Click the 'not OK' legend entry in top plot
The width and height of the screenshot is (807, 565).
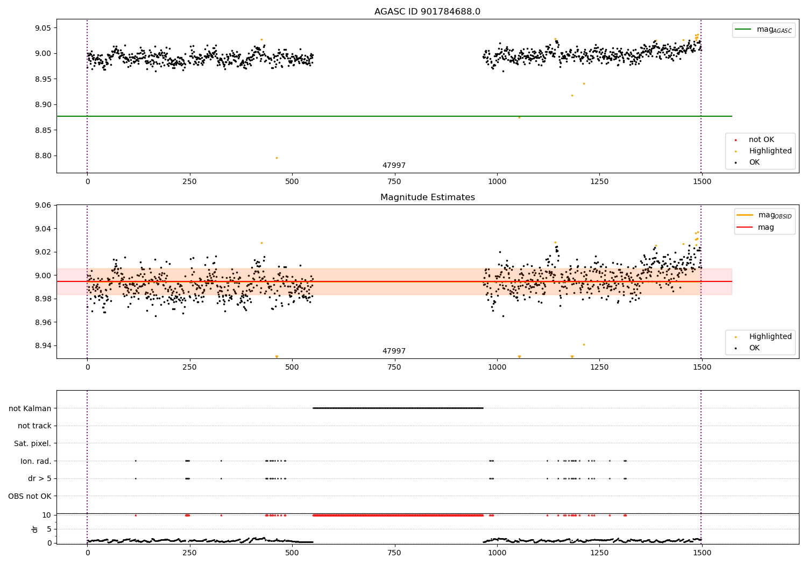tap(761, 139)
